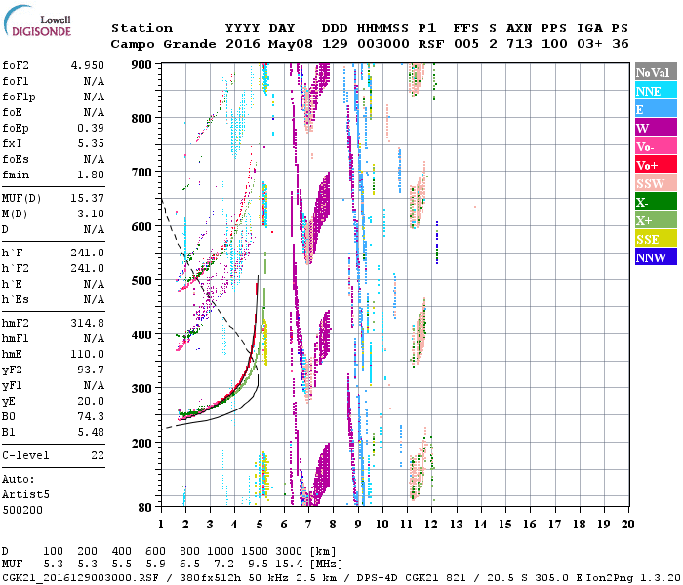The width and height of the screenshot is (683, 585).
Task: Click the h`F value 241.0
Action: [88, 253]
